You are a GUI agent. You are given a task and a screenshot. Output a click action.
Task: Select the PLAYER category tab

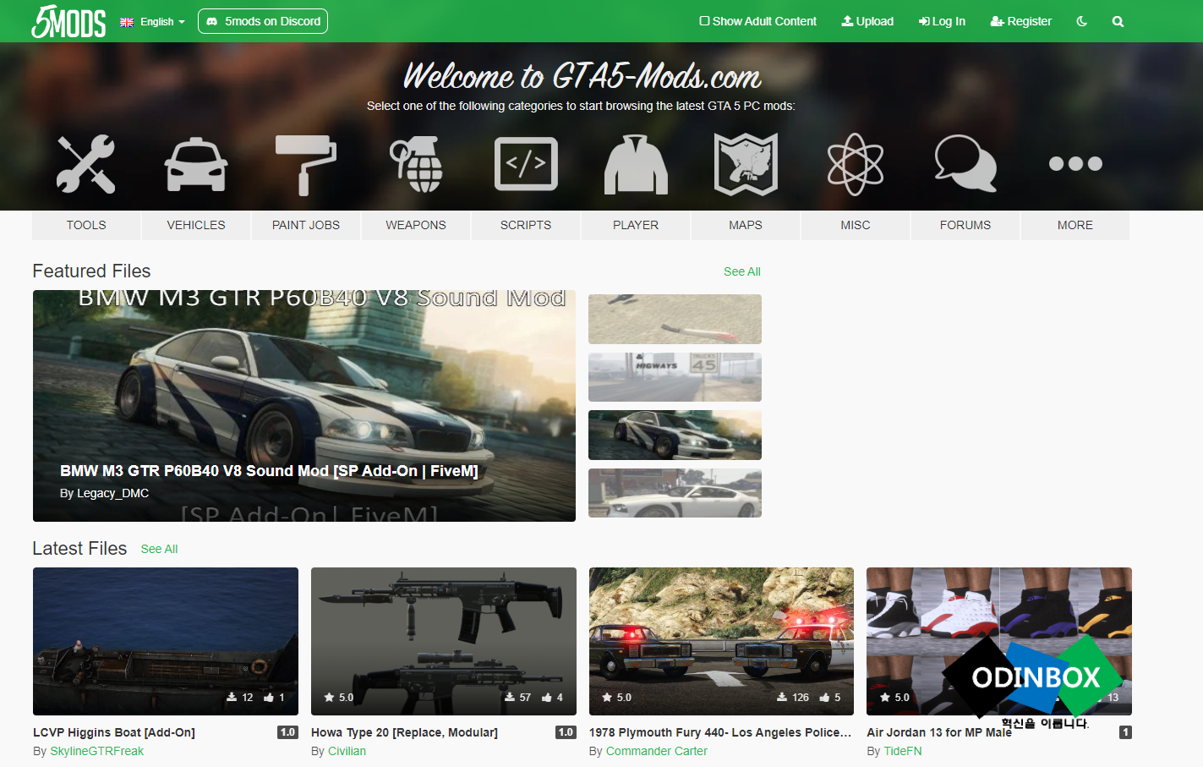636,225
